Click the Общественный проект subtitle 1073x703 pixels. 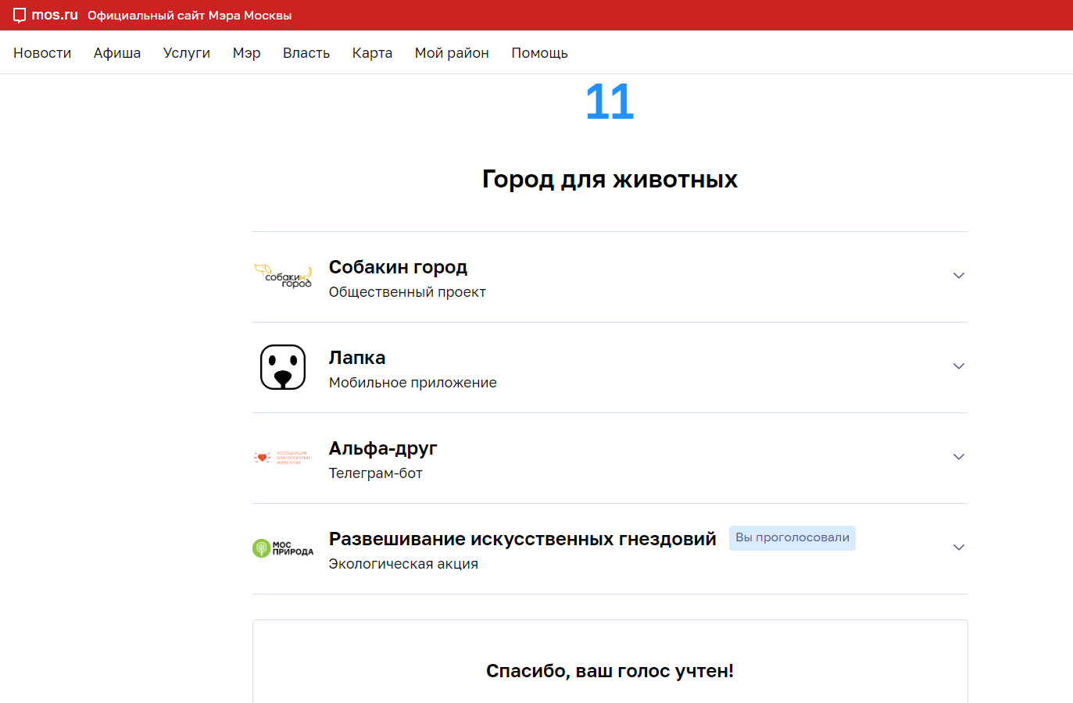(407, 292)
